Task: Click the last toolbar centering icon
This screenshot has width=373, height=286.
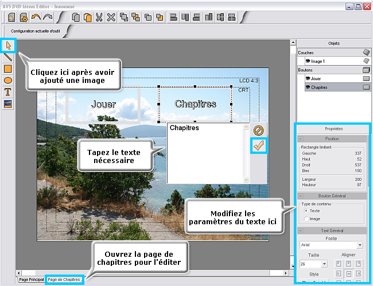Action: tap(232, 17)
